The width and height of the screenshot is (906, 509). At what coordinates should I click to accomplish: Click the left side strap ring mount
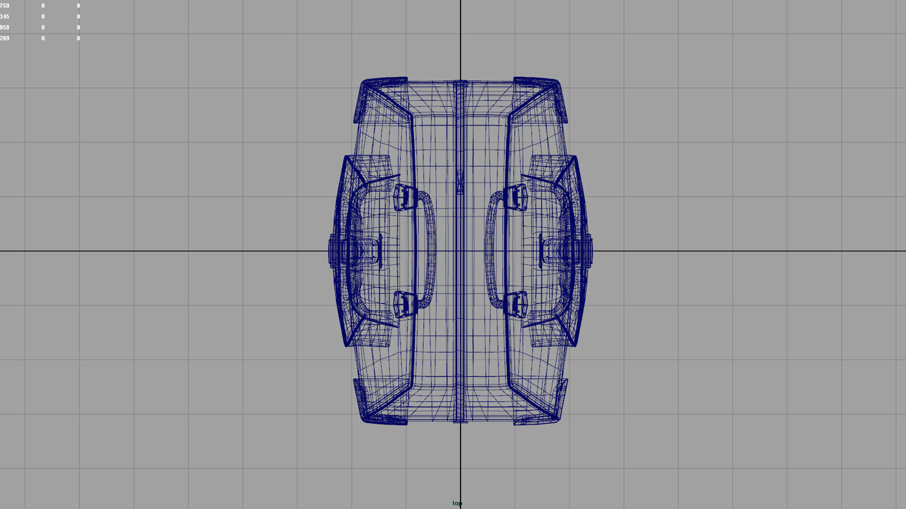[x=336, y=251]
